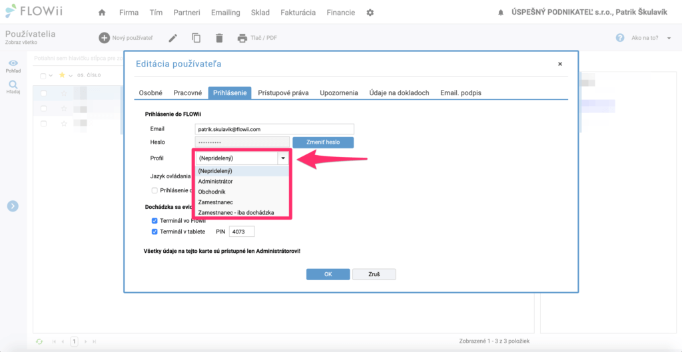Switch to the Pracovné tab
The width and height of the screenshot is (682, 352).
[187, 93]
